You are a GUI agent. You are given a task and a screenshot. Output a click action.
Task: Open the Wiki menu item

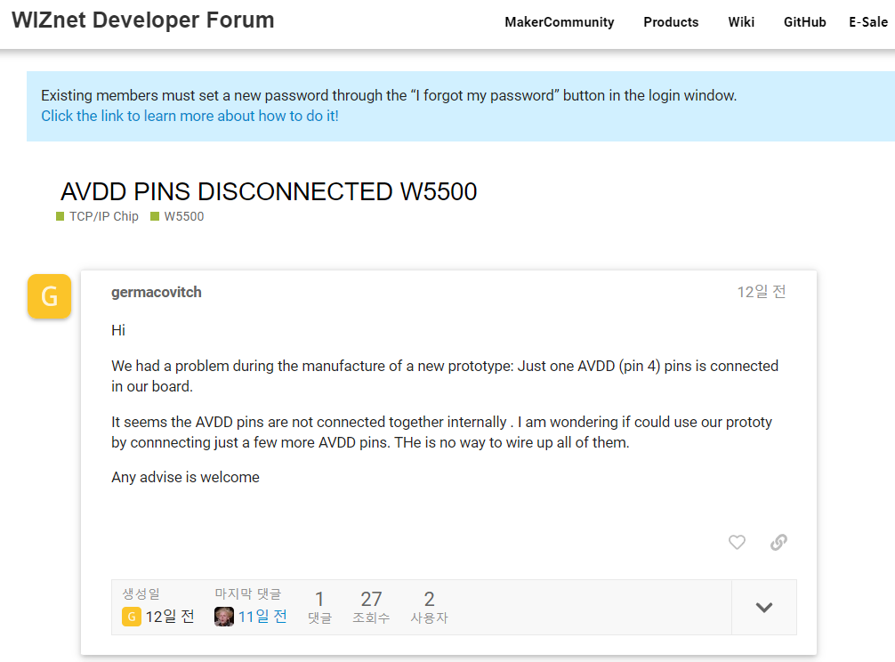click(x=741, y=22)
